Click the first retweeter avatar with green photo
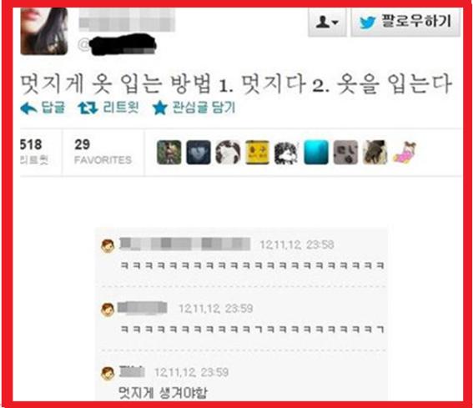Image resolution: width=473 pixels, height=408 pixels. [x=169, y=153]
